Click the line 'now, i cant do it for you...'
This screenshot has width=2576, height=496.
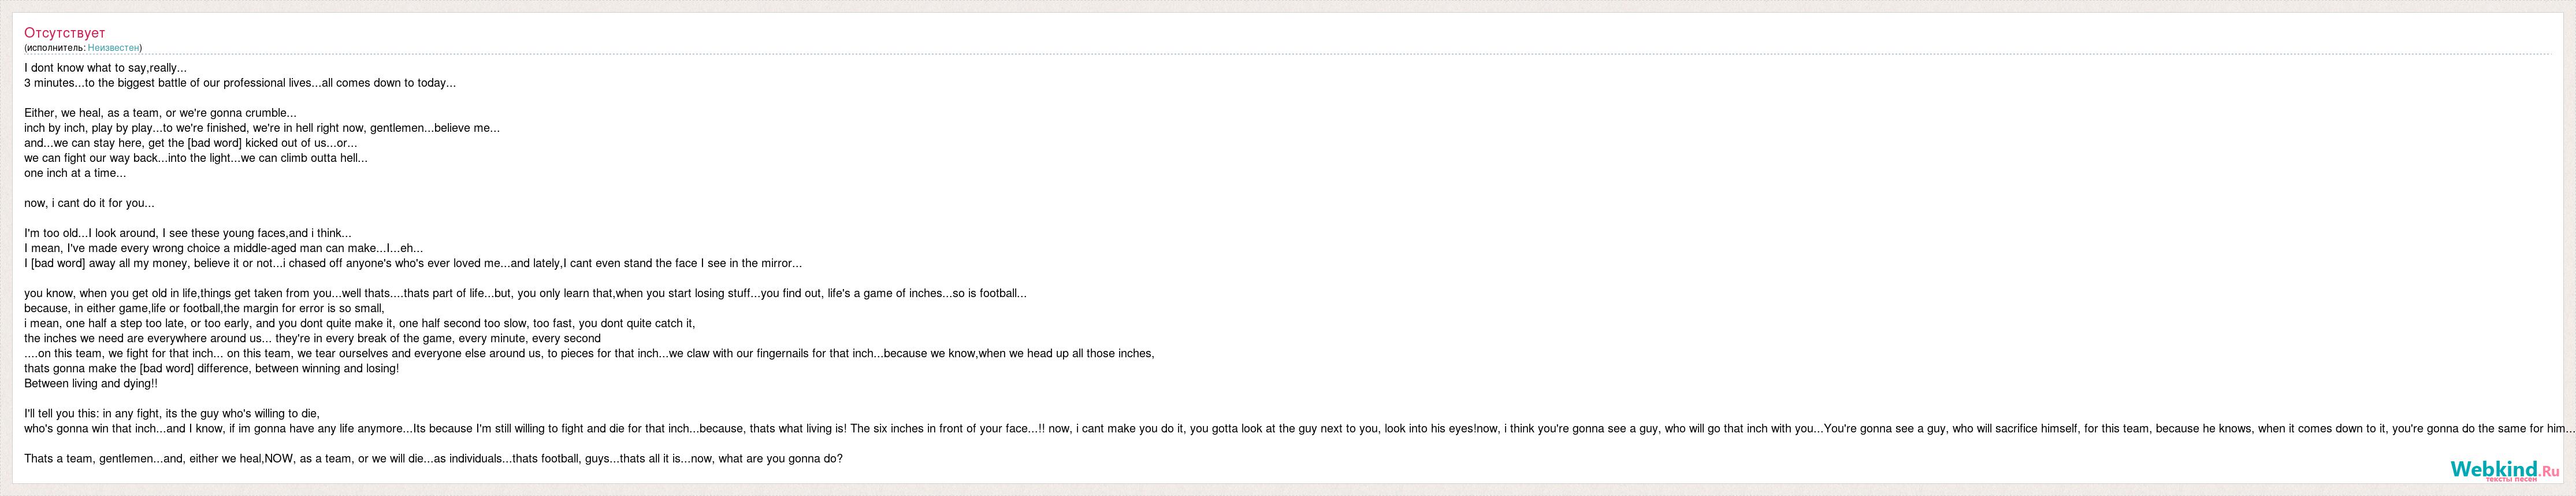coord(89,203)
